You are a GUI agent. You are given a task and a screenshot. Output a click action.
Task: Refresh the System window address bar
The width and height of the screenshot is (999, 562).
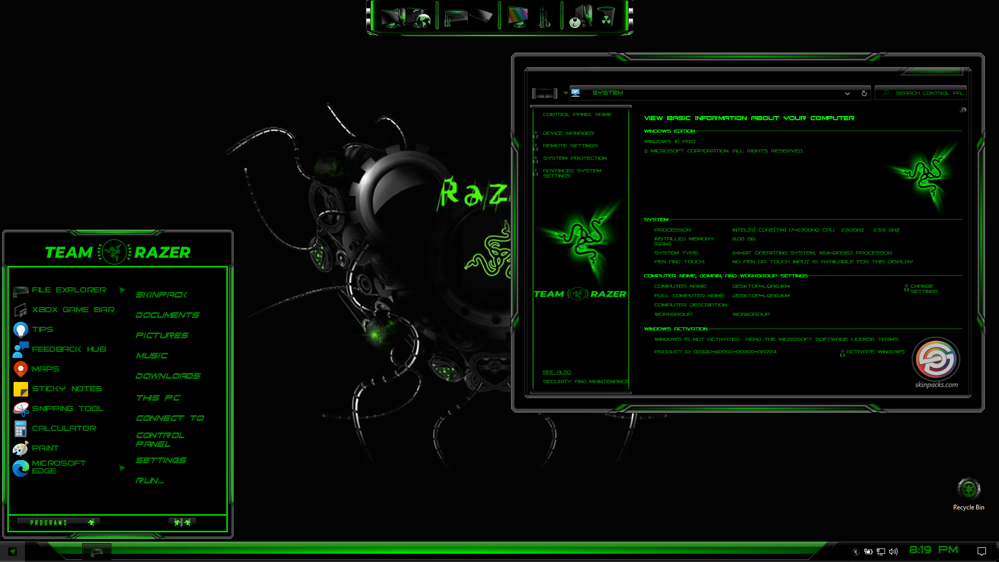[x=864, y=93]
